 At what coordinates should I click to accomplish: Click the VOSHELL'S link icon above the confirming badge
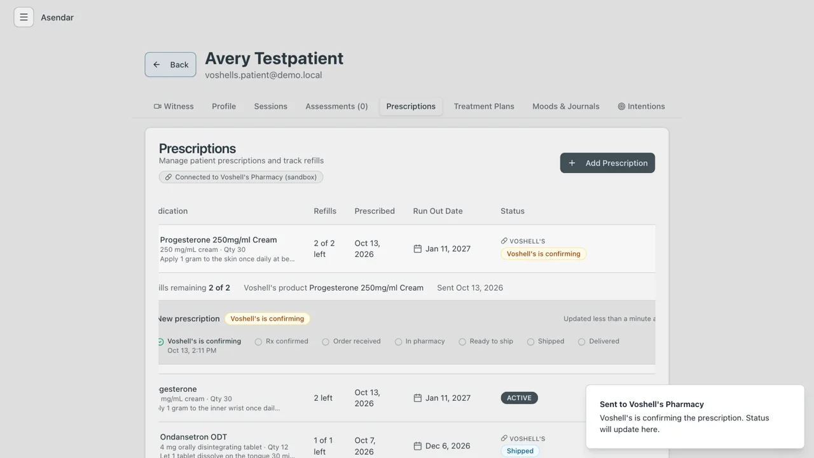click(504, 241)
